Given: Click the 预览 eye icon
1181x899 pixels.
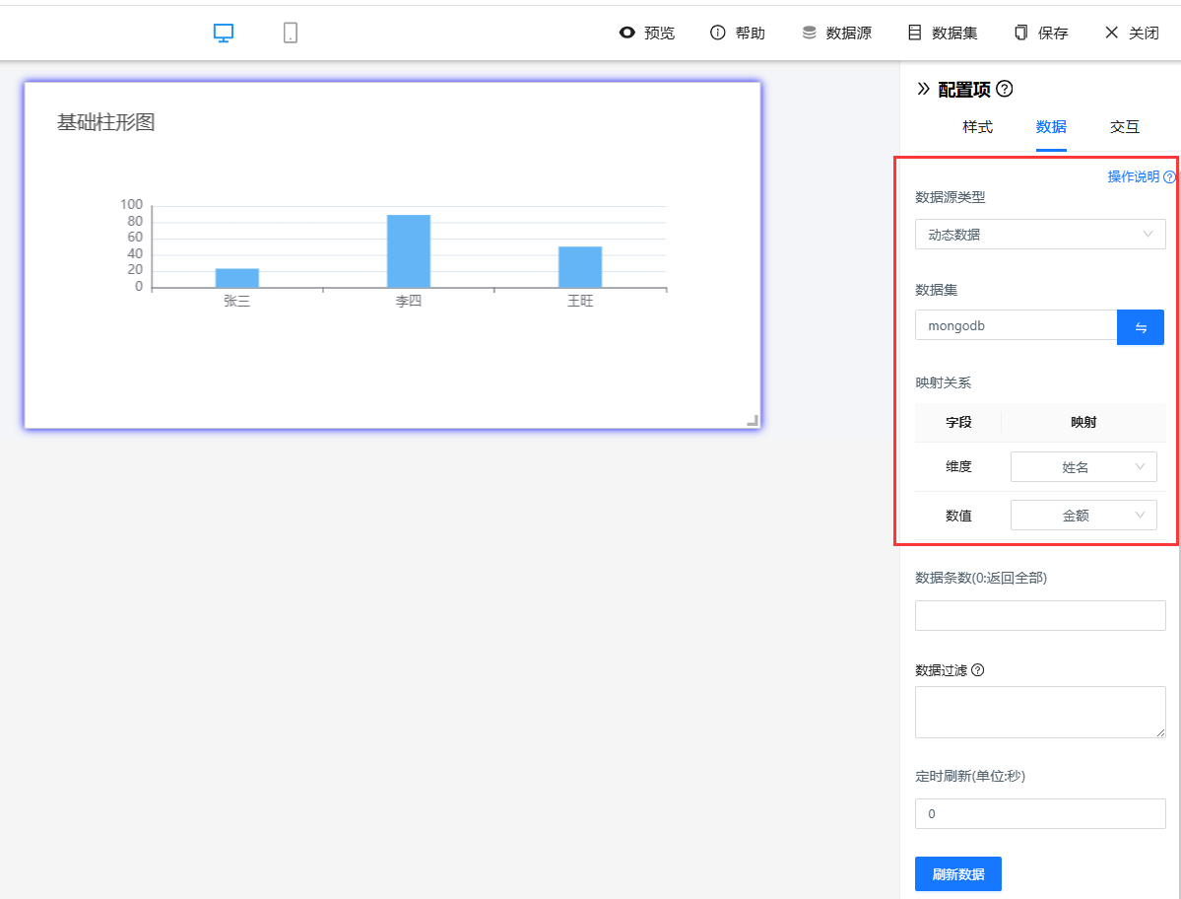Looking at the screenshot, I should pos(626,33).
